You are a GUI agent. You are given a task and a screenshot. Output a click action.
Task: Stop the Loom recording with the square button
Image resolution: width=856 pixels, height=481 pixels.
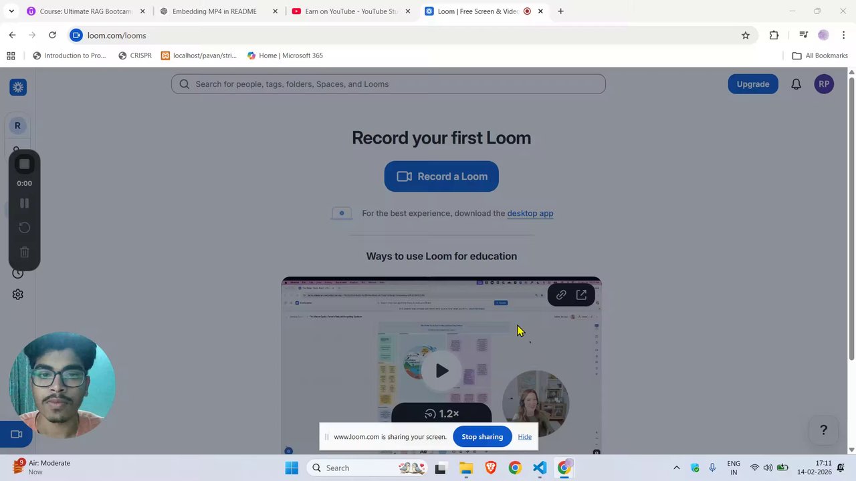(24, 164)
